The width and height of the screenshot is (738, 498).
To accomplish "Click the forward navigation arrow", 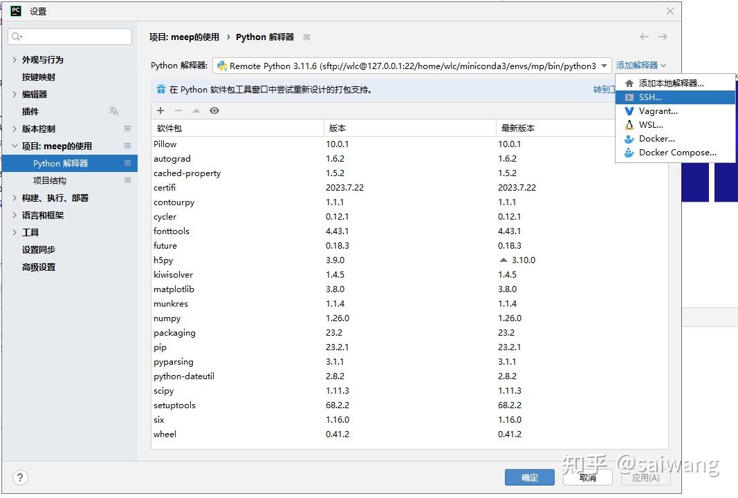I will tap(663, 36).
